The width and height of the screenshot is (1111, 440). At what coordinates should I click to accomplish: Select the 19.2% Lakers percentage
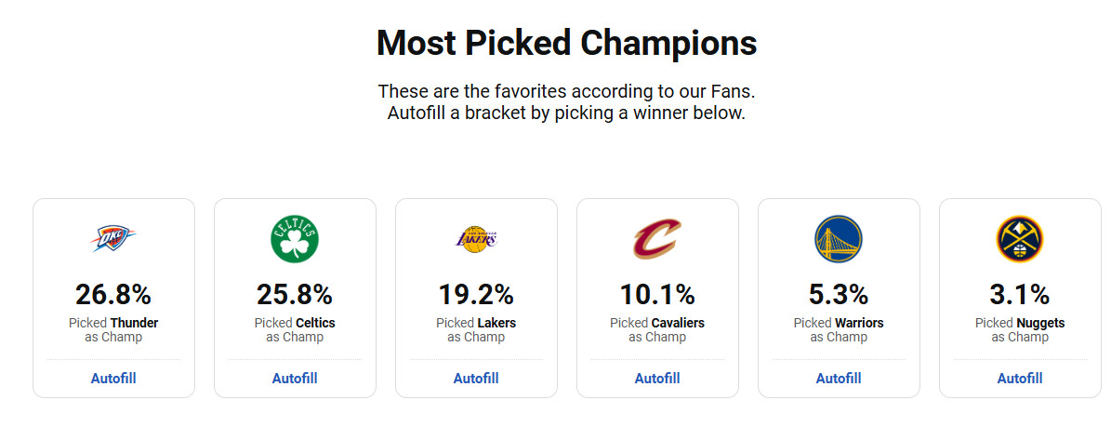point(476,295)
